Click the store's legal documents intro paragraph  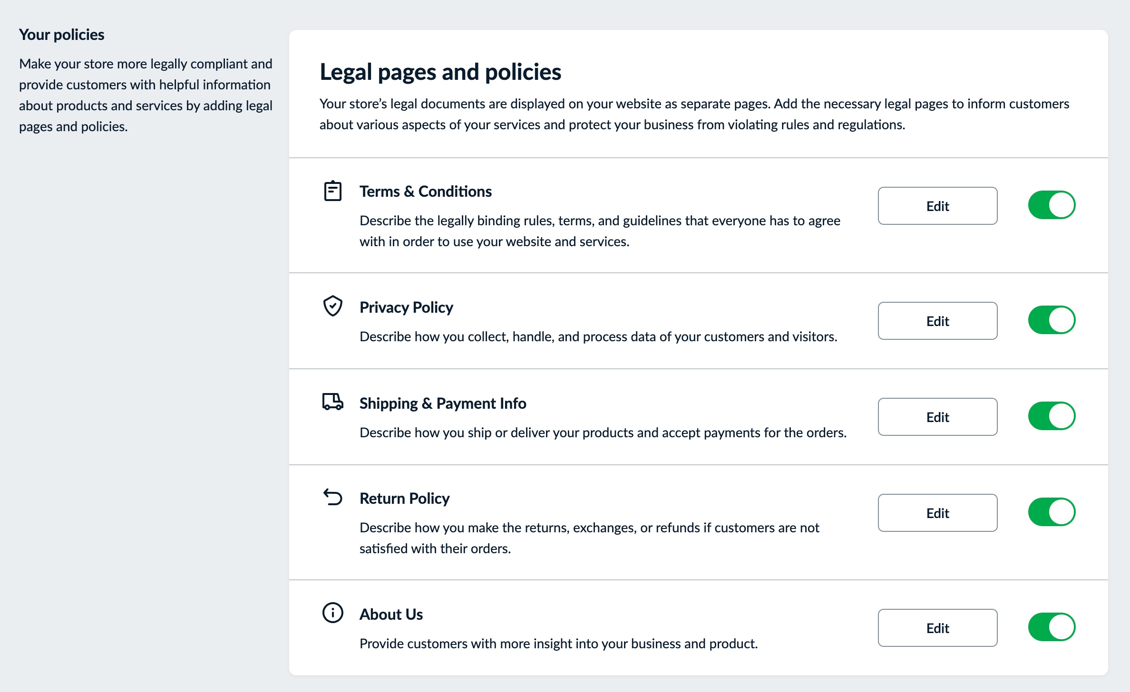(694, 114)
